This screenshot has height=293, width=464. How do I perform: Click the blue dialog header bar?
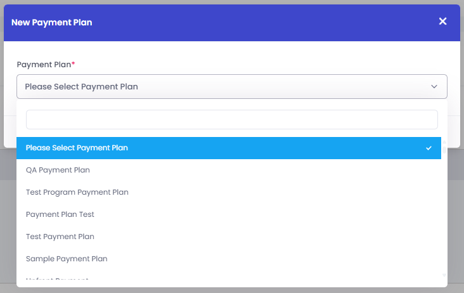pyautogui.click(x=254, y=22)
